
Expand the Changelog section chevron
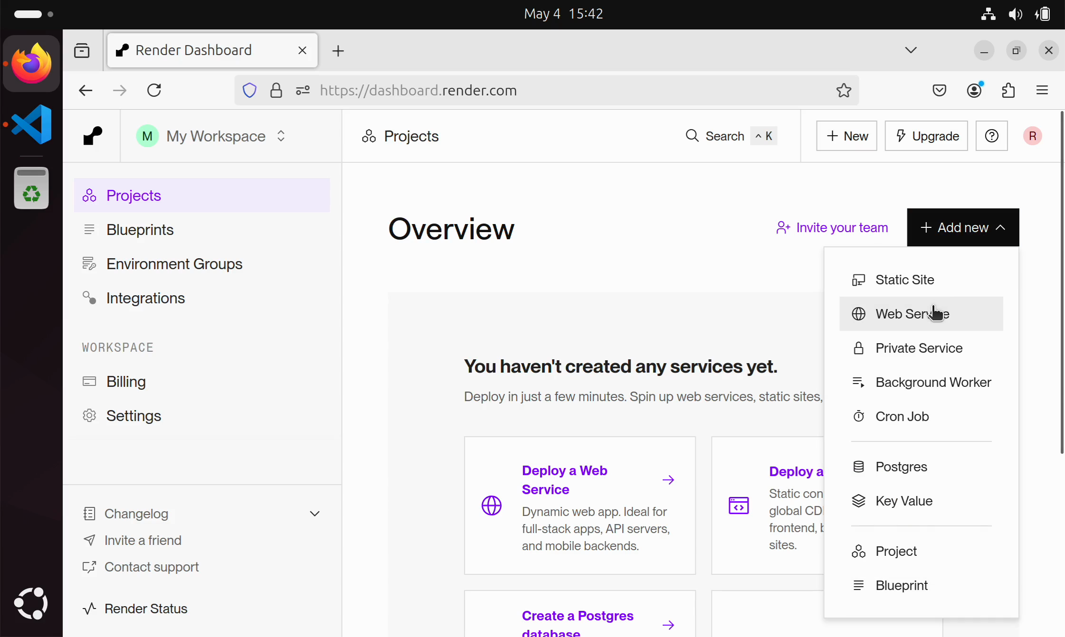pos(314,514)
